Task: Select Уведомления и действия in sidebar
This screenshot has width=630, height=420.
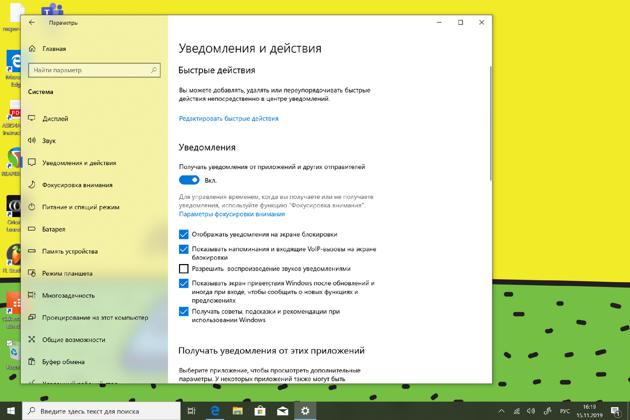Action: (79, 163)
